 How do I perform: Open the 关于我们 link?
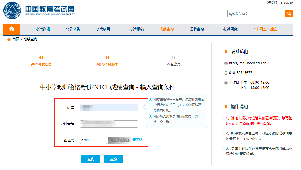(x=271, y=3)
